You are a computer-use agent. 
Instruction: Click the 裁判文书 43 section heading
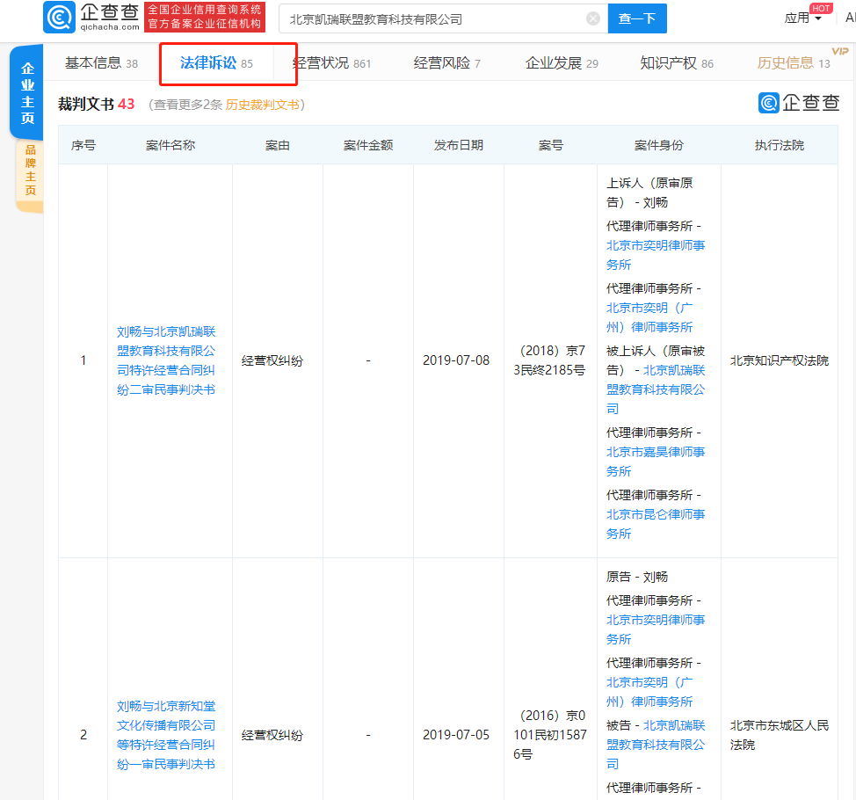click(x=97, y=105)
